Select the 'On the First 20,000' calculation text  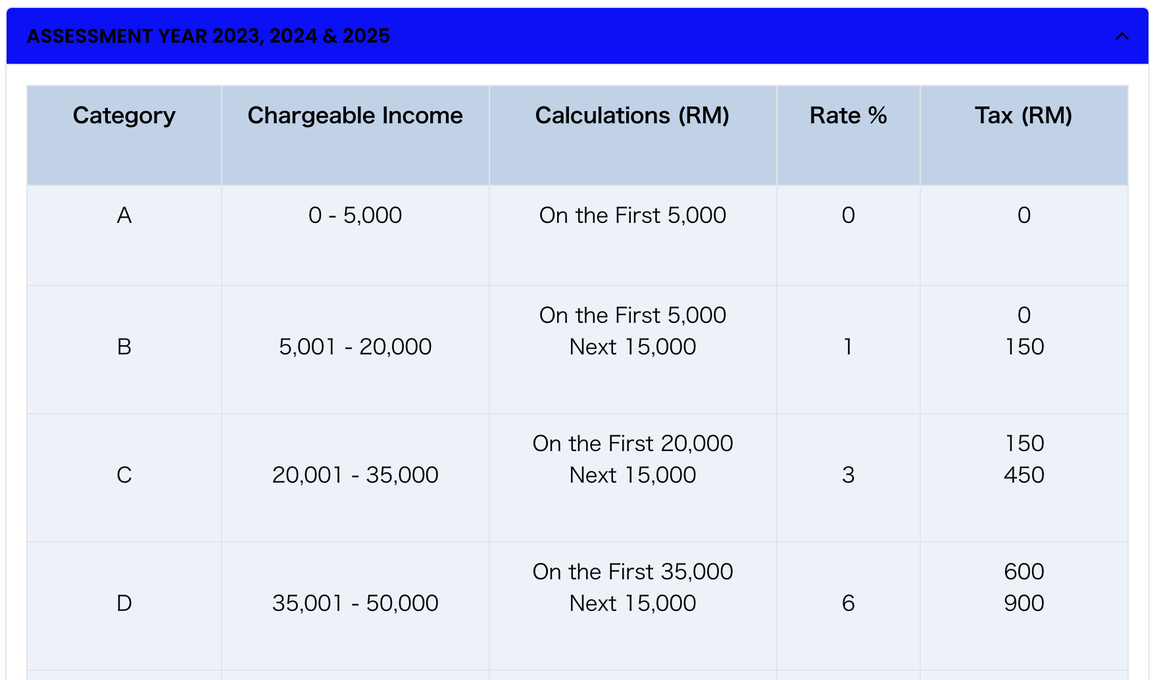633,443
